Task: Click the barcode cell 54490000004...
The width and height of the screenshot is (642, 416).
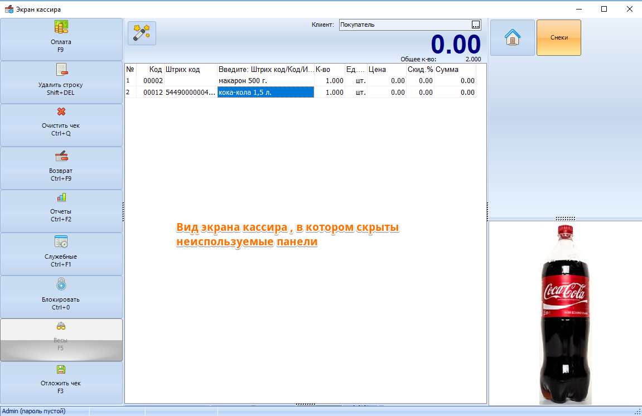Action: point(190,92)
